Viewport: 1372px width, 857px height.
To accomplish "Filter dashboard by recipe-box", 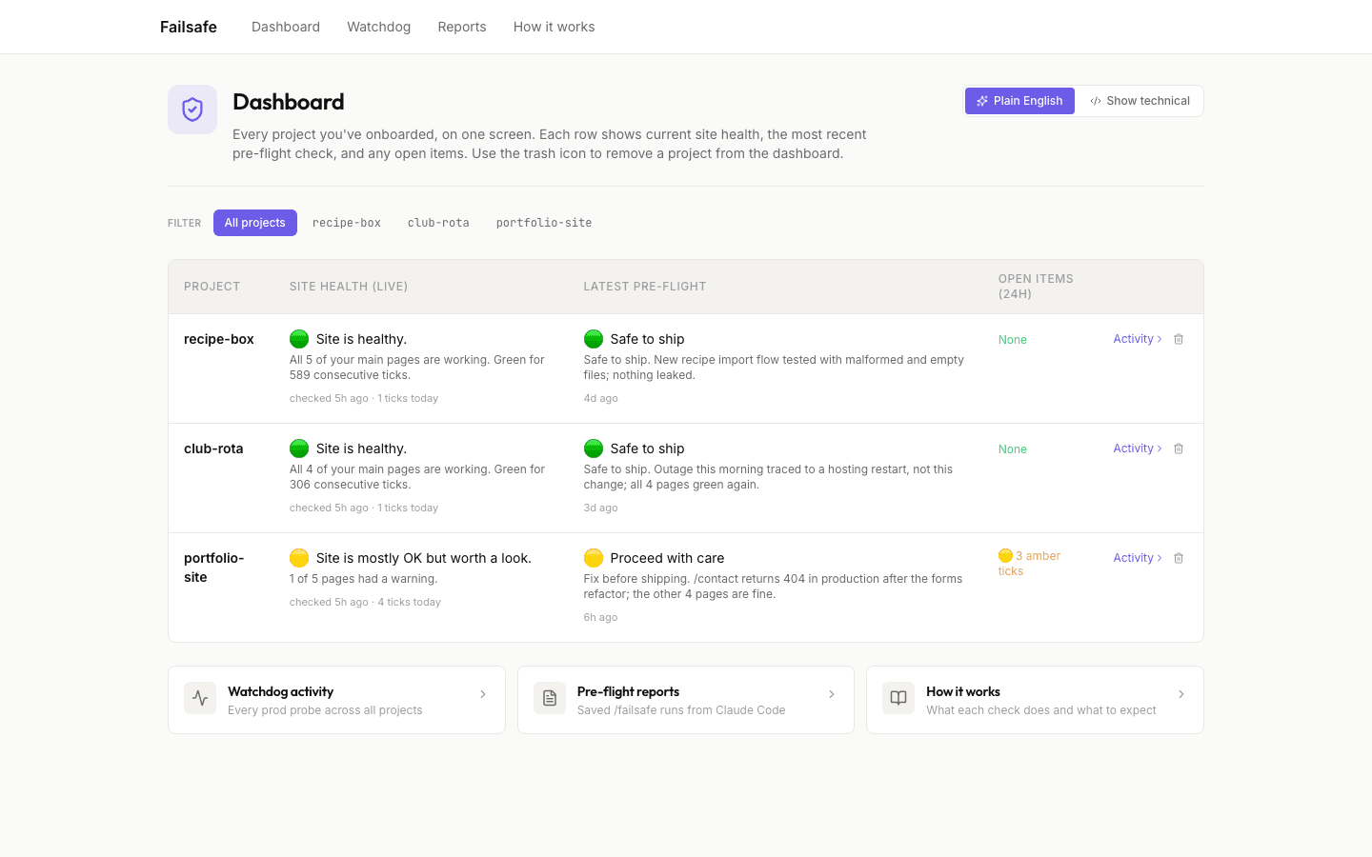I will point(347,223).
